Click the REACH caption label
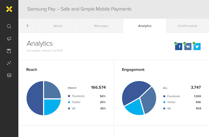209x137 pixels. (x=72, y=88)
